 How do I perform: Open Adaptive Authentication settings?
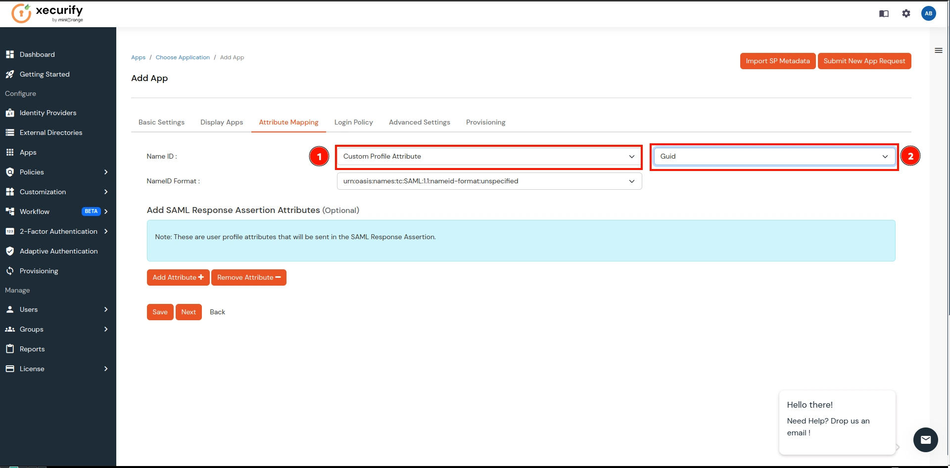point(58,251)
